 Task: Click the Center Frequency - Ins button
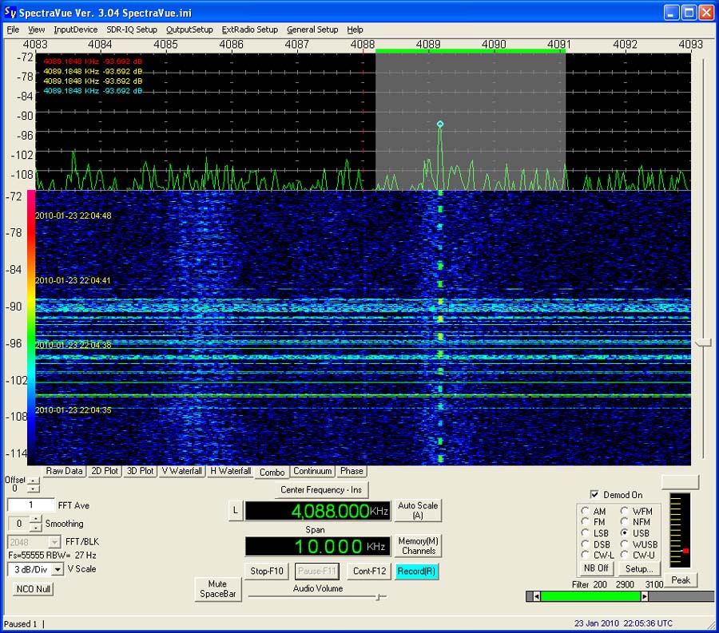tap(321, 489)
